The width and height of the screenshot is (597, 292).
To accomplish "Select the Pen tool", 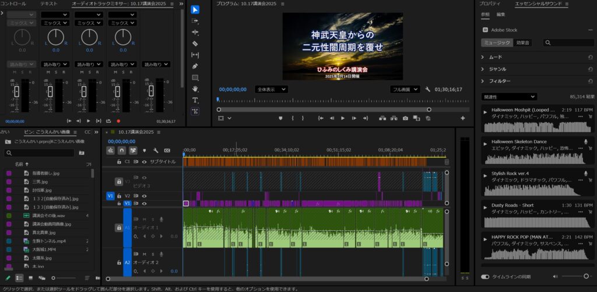I will coord(195,66).
